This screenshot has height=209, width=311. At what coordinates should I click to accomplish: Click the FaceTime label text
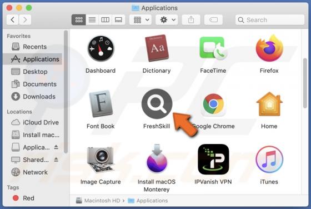[213, 71]
